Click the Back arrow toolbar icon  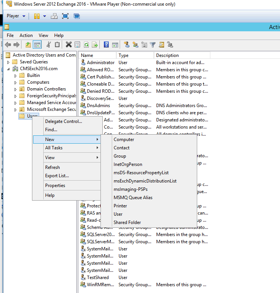pos(8,45)
